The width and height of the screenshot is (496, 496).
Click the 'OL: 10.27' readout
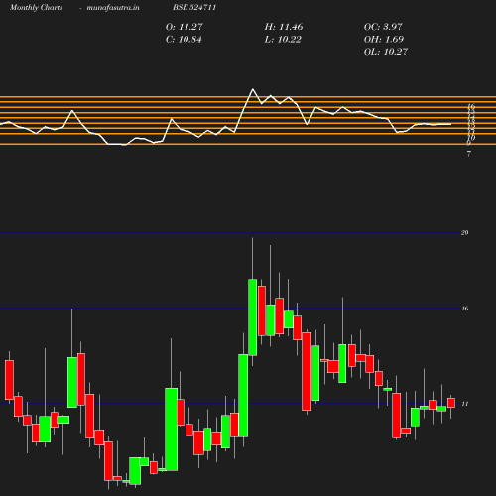point(386,52)
